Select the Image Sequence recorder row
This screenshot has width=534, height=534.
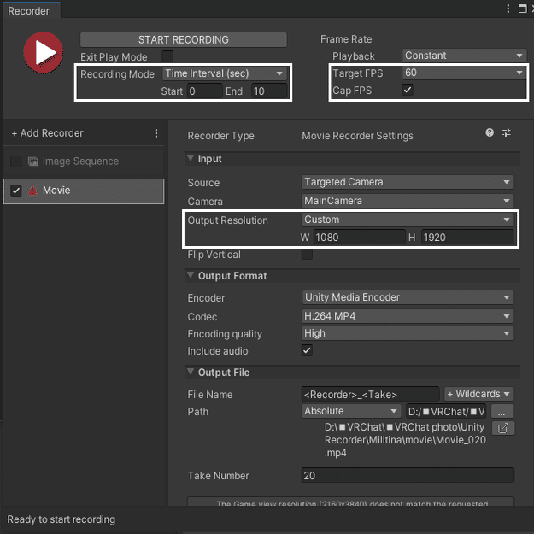coord(84,161)
